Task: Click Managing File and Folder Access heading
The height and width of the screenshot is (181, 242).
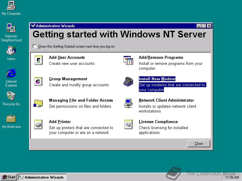Action: tap(81, 100)
